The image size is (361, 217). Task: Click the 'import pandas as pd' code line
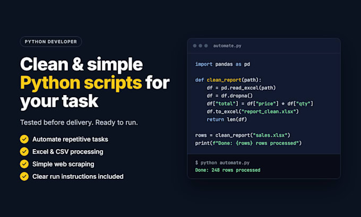[x=222, y=64]
